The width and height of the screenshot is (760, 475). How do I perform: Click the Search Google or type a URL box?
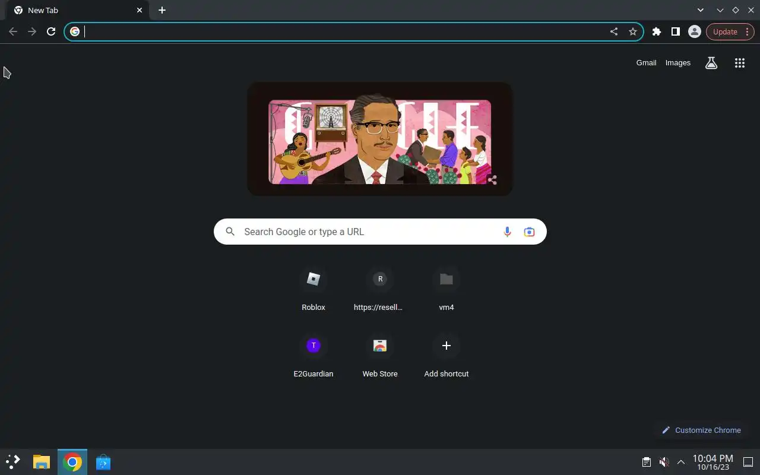(x=380, y=232)
